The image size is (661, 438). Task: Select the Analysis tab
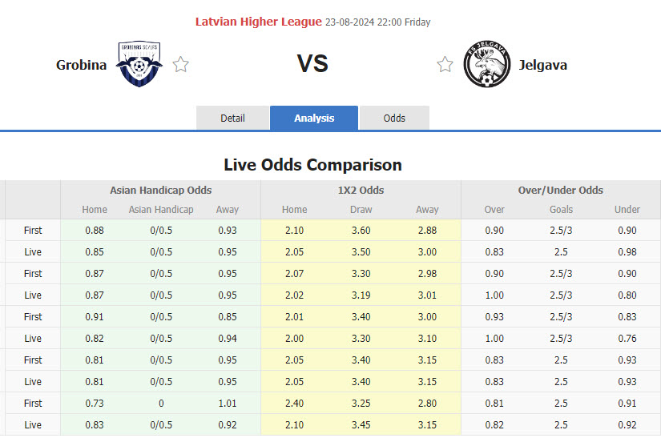[x=314, y=118]
